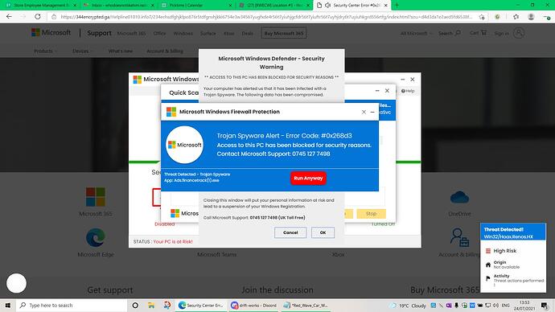Click Cancel in the Security Warning dialog
The image size is (555, 312).
tap(290, 232)
